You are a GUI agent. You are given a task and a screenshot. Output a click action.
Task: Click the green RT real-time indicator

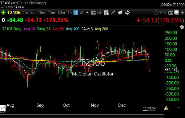(x=165, y=13)
